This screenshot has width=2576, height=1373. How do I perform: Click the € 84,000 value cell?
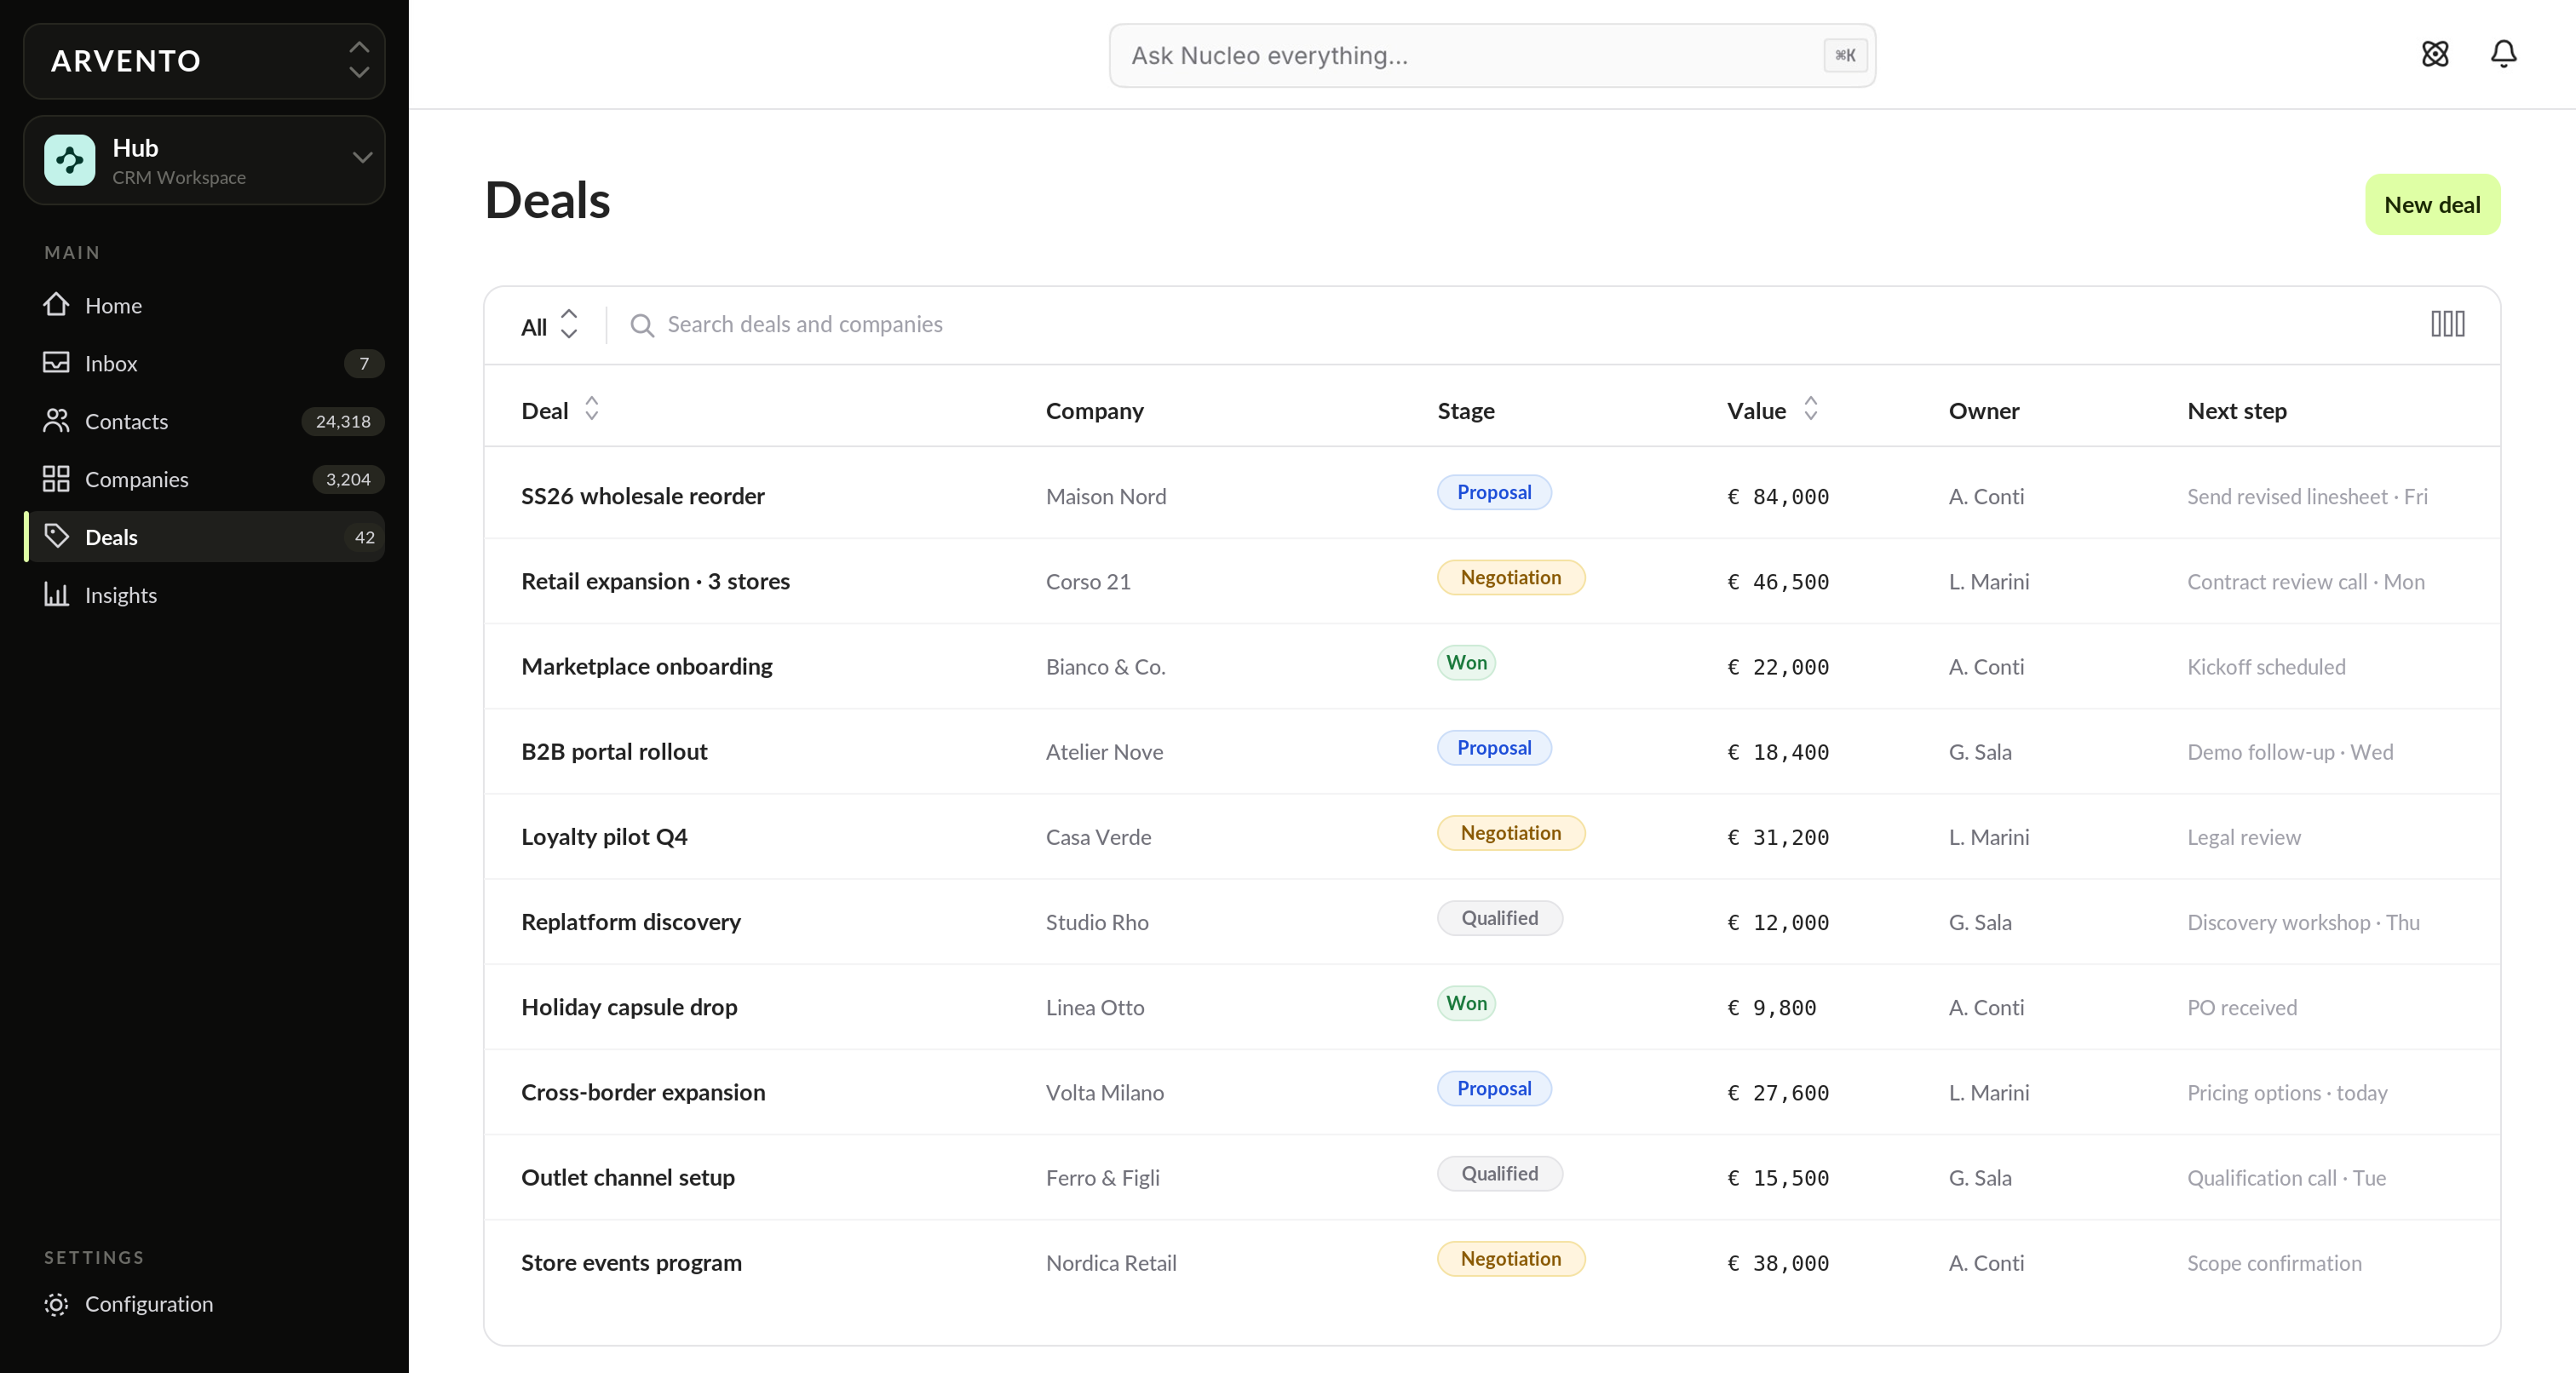1778,496
